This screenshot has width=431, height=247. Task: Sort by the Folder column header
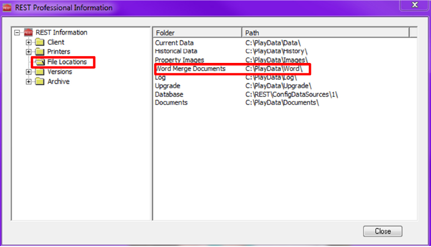point(197,32)
